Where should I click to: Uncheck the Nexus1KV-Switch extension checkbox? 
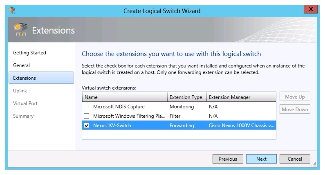pyautogui.click(x=86, y=126)
